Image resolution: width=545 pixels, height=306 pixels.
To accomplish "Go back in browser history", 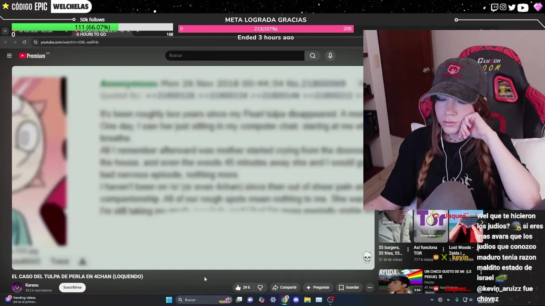I will coord(5,42).
